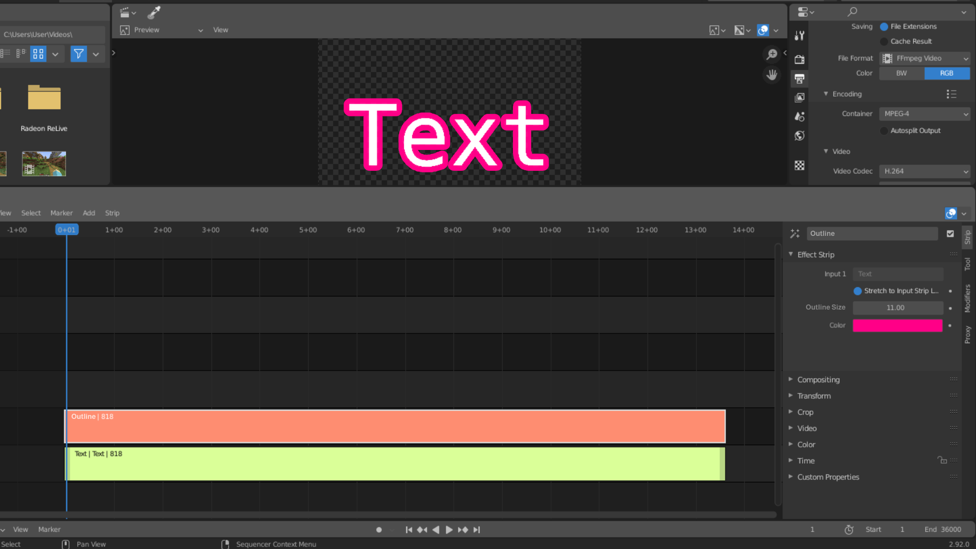Select the Text strip in timeline
976x549 pixels.
(395, 464)
